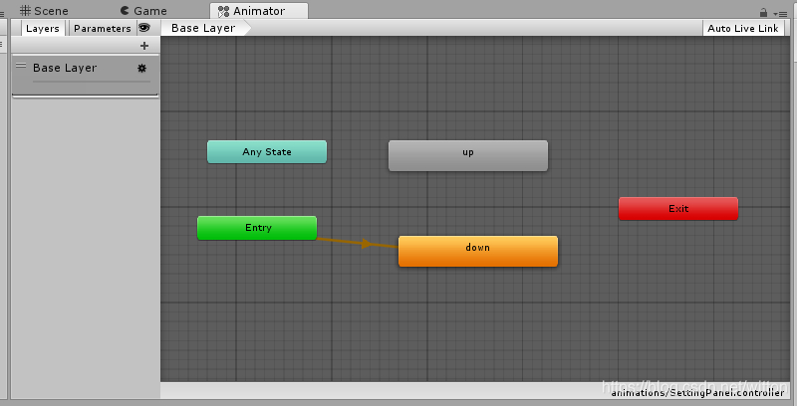This screenshot has width=797, height=406.
Task: Add a new layer with plus icon
Action: (144, 46)
